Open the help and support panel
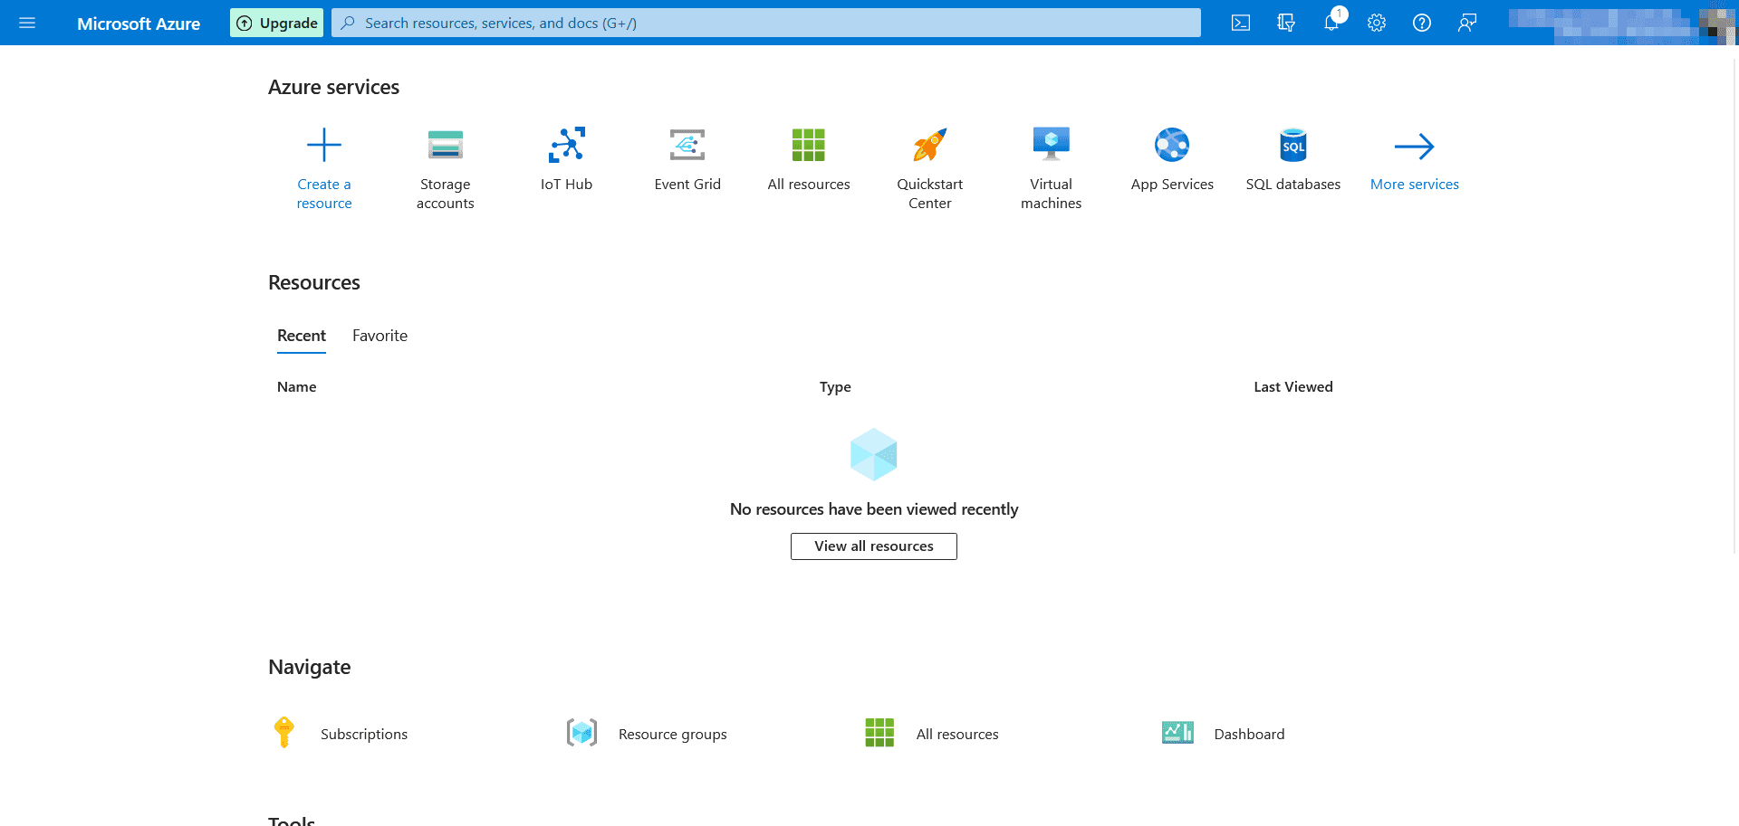The height and width of the screenshot is (826, 1739). pyautogui.click(x=1421, y=23)
